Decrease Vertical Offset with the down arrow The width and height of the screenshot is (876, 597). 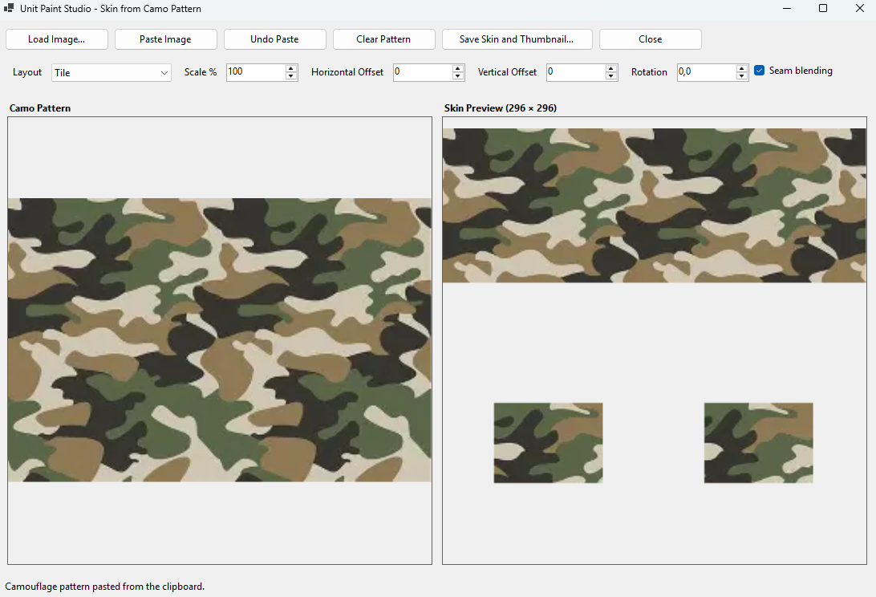click(611, 76)
